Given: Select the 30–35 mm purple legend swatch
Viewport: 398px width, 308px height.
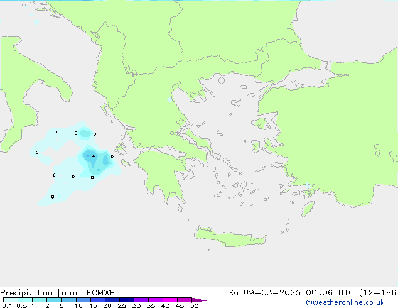Looking at the screenshot, I should (141, 300).
